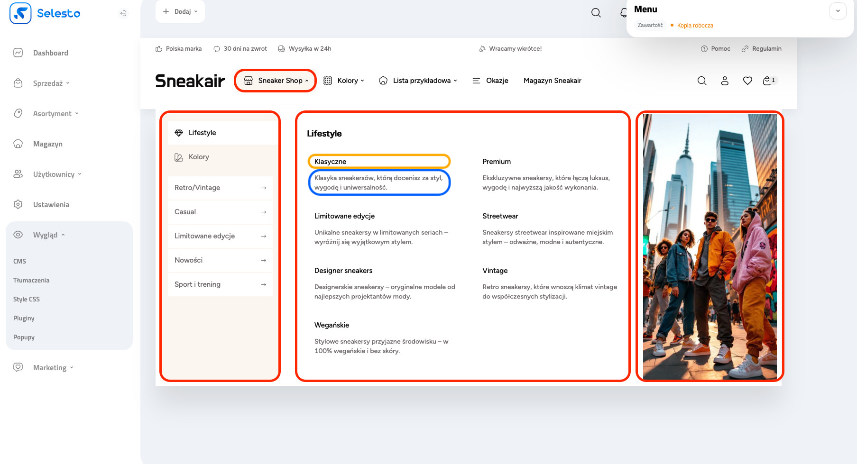
Task: Expand the Menu panel chevron button
Action: 838,11
